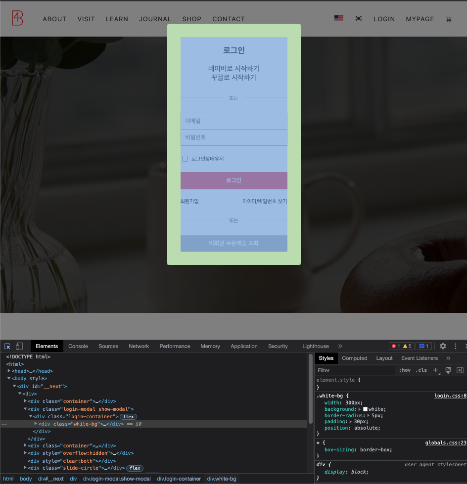This screenshot has height=484, width=467.
Task: Open the Event Listeners tab
Action: (420, 358)
